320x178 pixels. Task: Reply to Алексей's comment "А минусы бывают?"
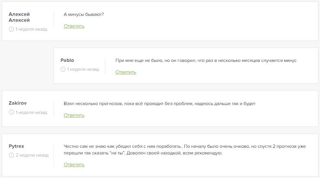pos(74,26)
